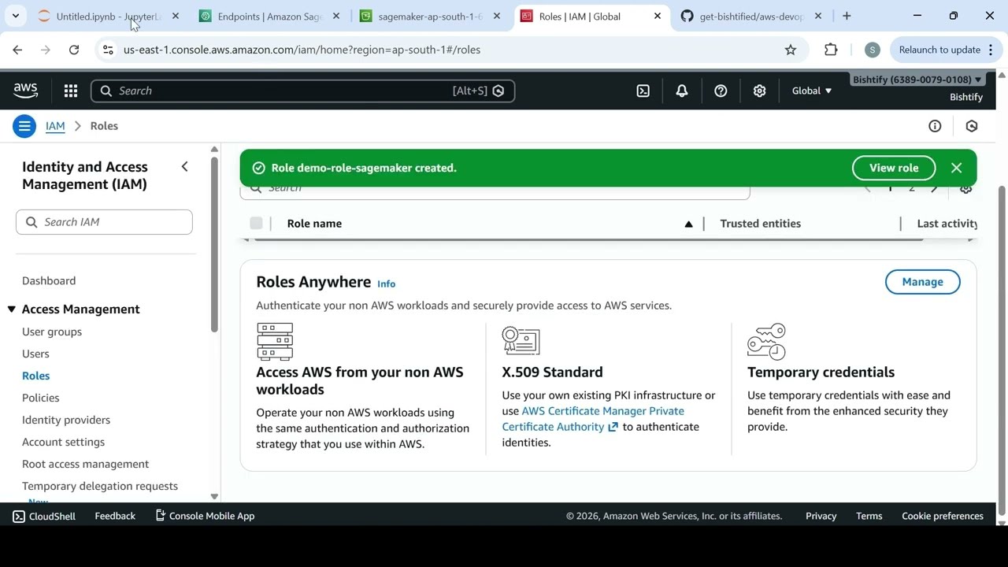
Task: Select all roles checkbox in table header
Action: point(256,224)
